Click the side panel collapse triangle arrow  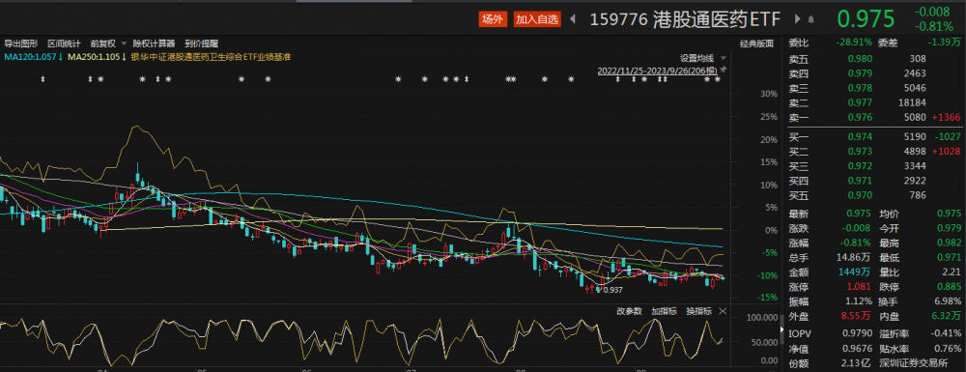click(x=782, y=330)
